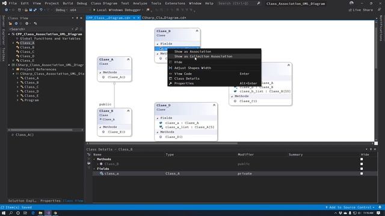This screenshot has height=216, width=385.
Task: Expand Class_A under the CPP project tree
Action: tap(13, 43)
